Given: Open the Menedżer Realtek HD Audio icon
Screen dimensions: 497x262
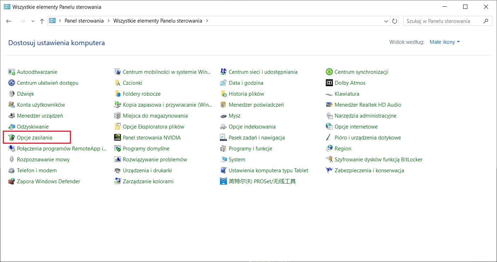Looking at the screenshot, I should (x=329, y=105).
